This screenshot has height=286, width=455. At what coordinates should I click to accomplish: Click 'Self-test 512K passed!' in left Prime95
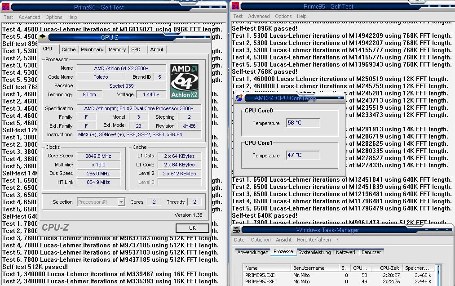[35, 267]
